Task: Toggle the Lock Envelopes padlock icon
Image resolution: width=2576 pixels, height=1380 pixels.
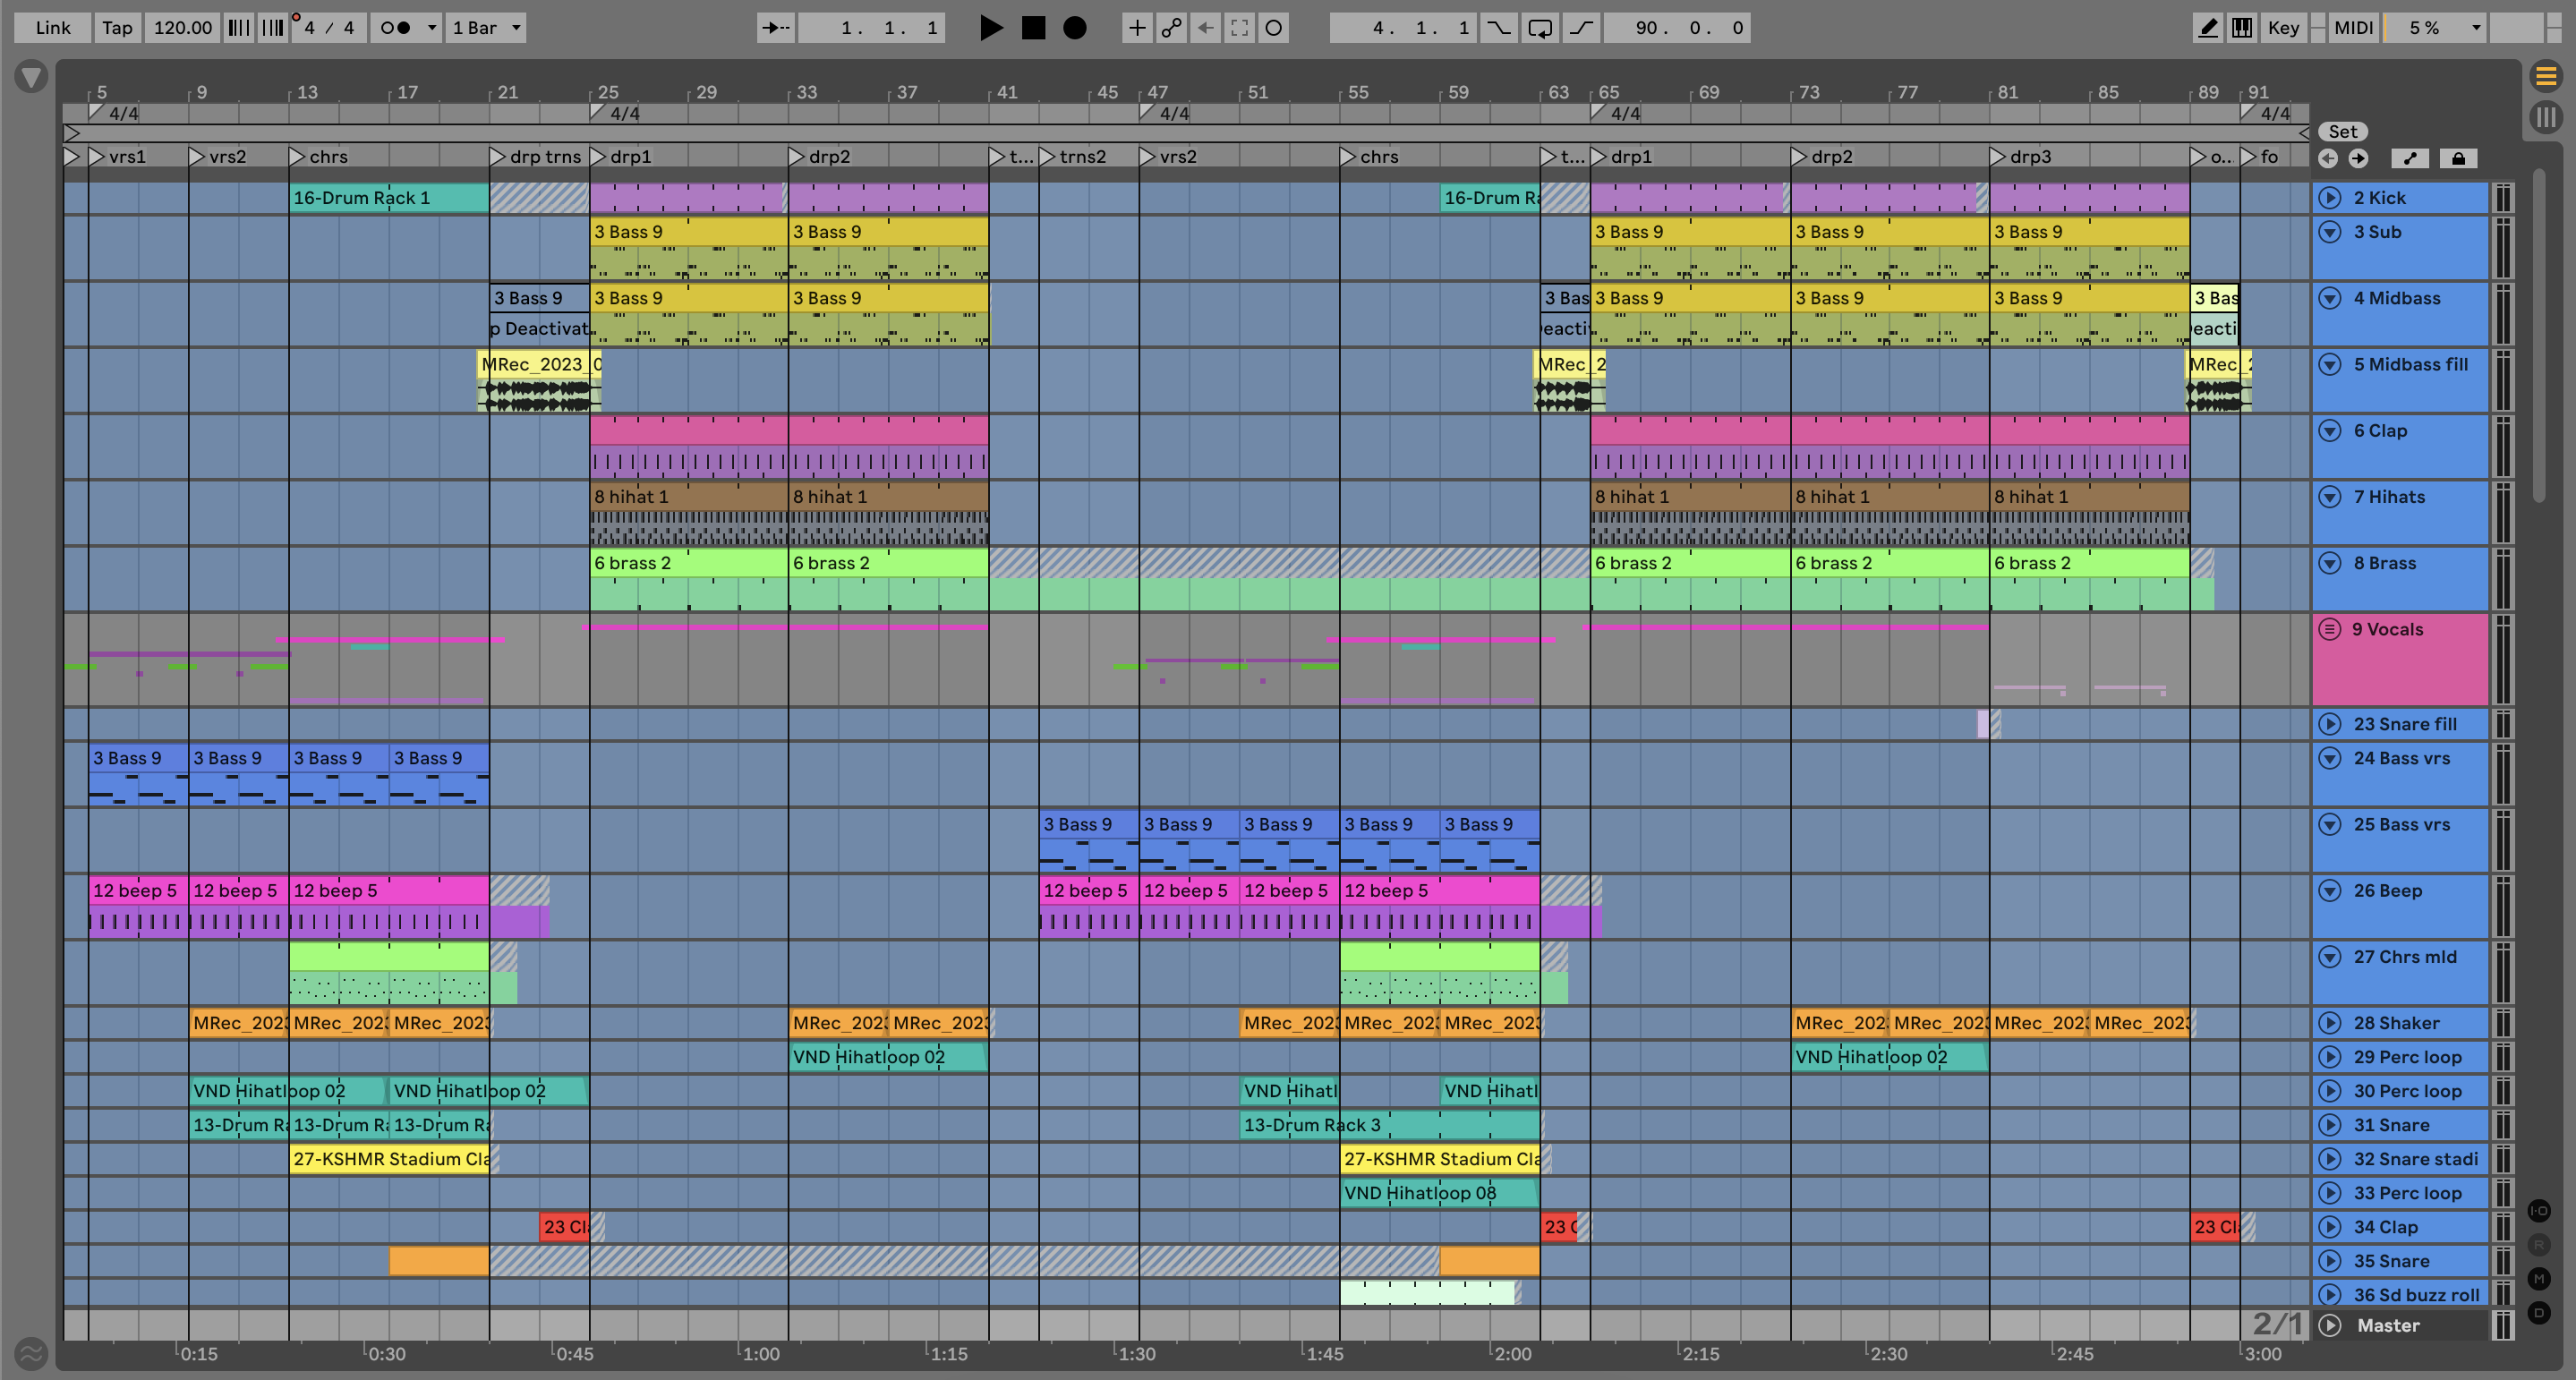Action: click(x=2458, y=158)
